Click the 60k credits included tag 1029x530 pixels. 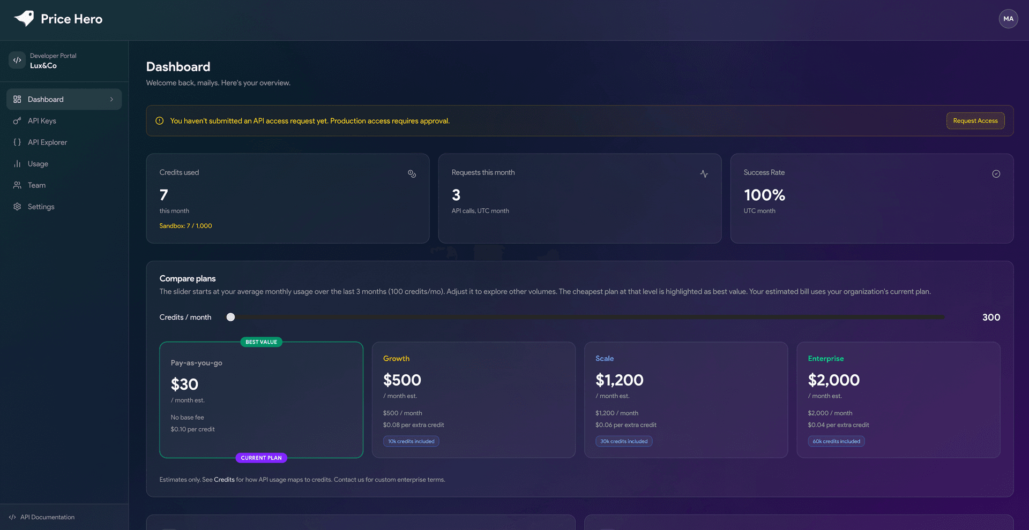pyautogui.click(x=836, y=441)
